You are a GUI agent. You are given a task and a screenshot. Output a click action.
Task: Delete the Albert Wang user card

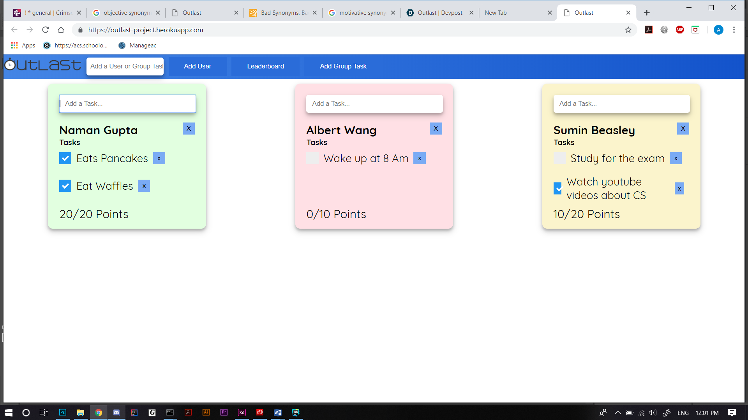point(436,128)
